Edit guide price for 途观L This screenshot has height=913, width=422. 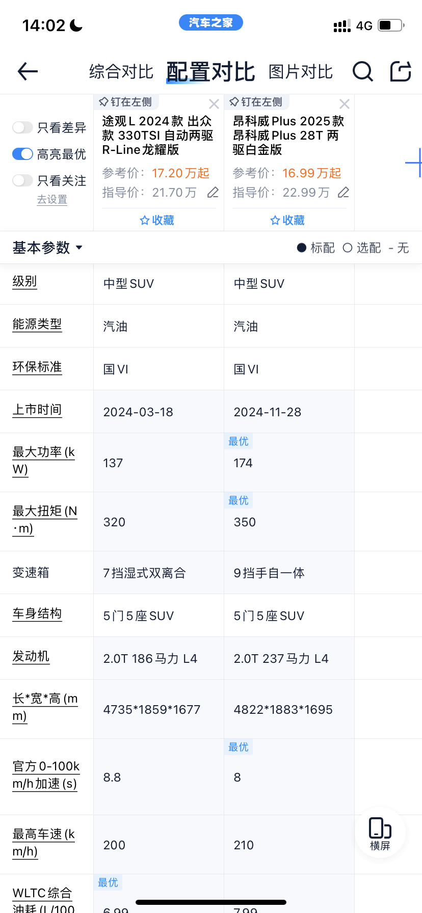coord(213,193)
